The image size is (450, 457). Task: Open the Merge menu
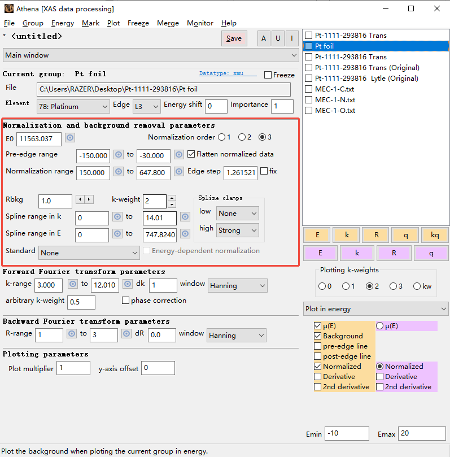coord(168,23)
